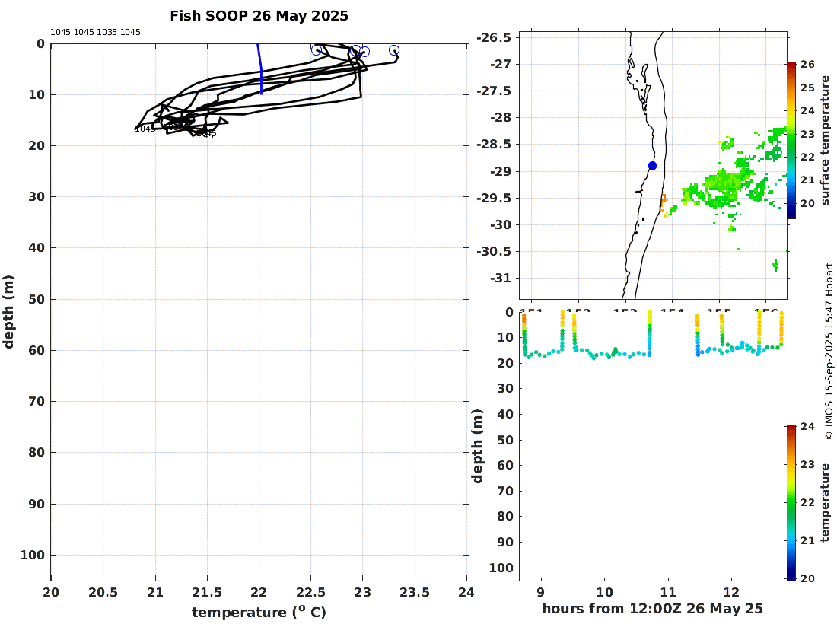The width and height of the screenshot is (837, 624).
Task: Click the hour '11' tick on the time axis
Action: pyautogui.click(x=668, y=592)
